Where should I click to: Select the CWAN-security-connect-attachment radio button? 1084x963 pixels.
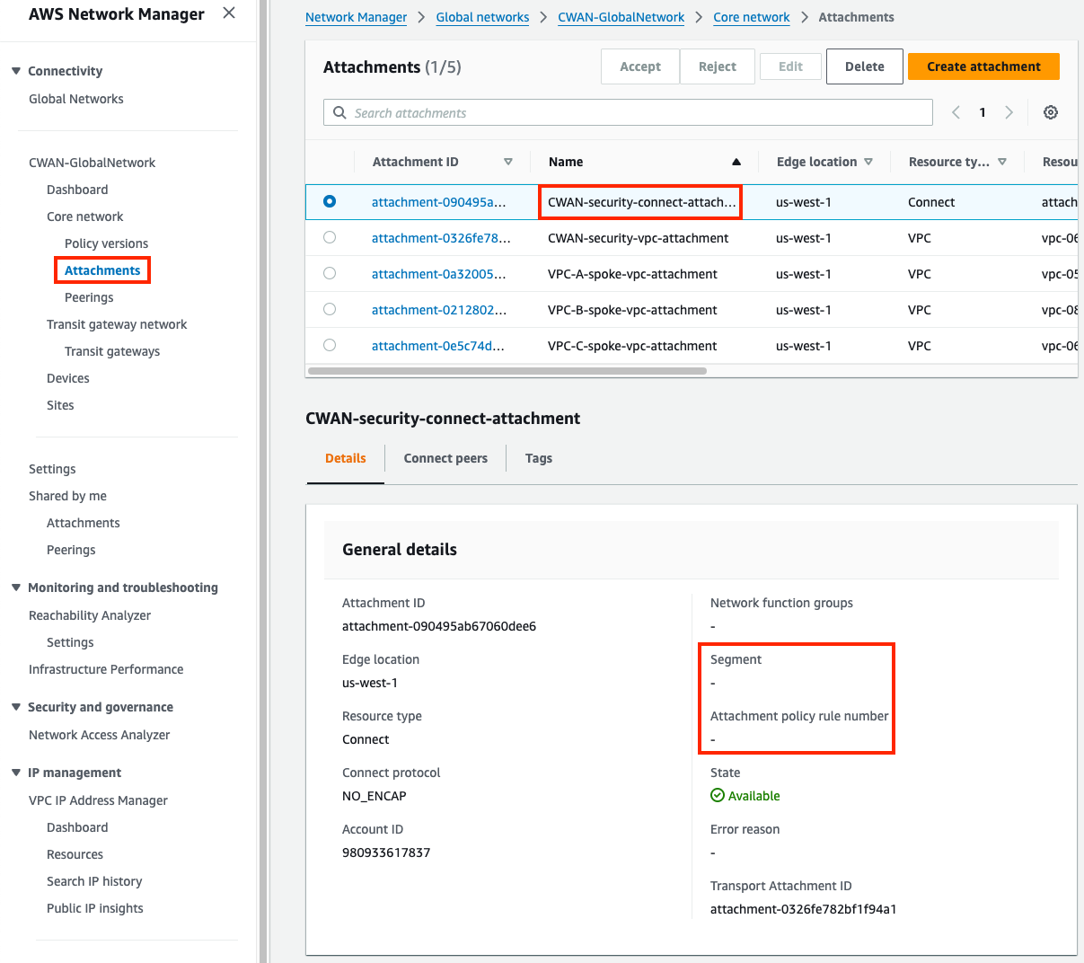coord(330,201)
